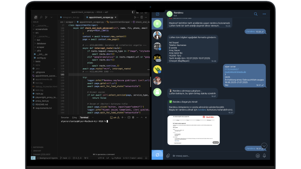This screenshot has height=169, width=301.
Task: Switch to the Çıkış panel tab
Action: pyautogui.click(x=74, y=118)
